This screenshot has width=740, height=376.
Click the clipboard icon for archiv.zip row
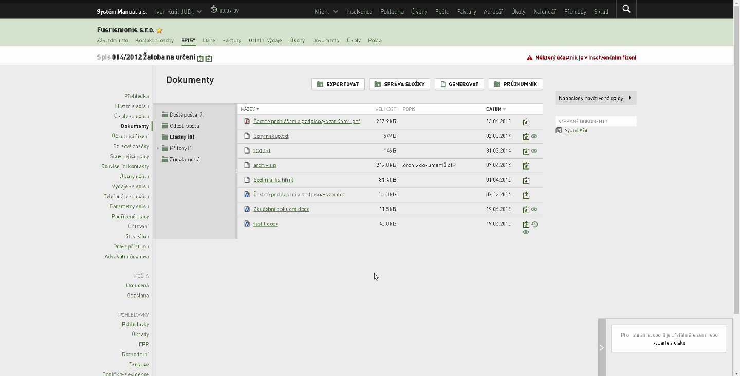(526, 166)
